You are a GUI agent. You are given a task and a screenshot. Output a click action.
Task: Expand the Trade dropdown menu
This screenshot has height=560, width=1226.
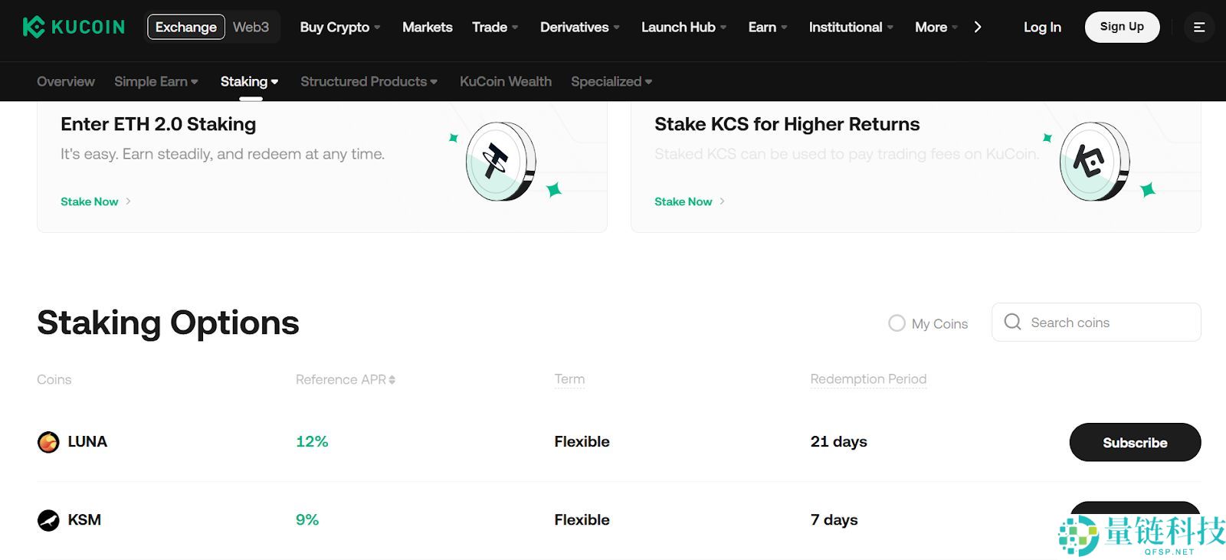pos(495,27)
